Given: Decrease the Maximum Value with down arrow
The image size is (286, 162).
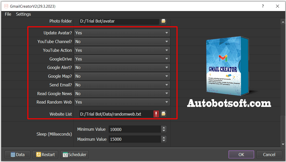Looking at the screenshot, I should 164,141.
